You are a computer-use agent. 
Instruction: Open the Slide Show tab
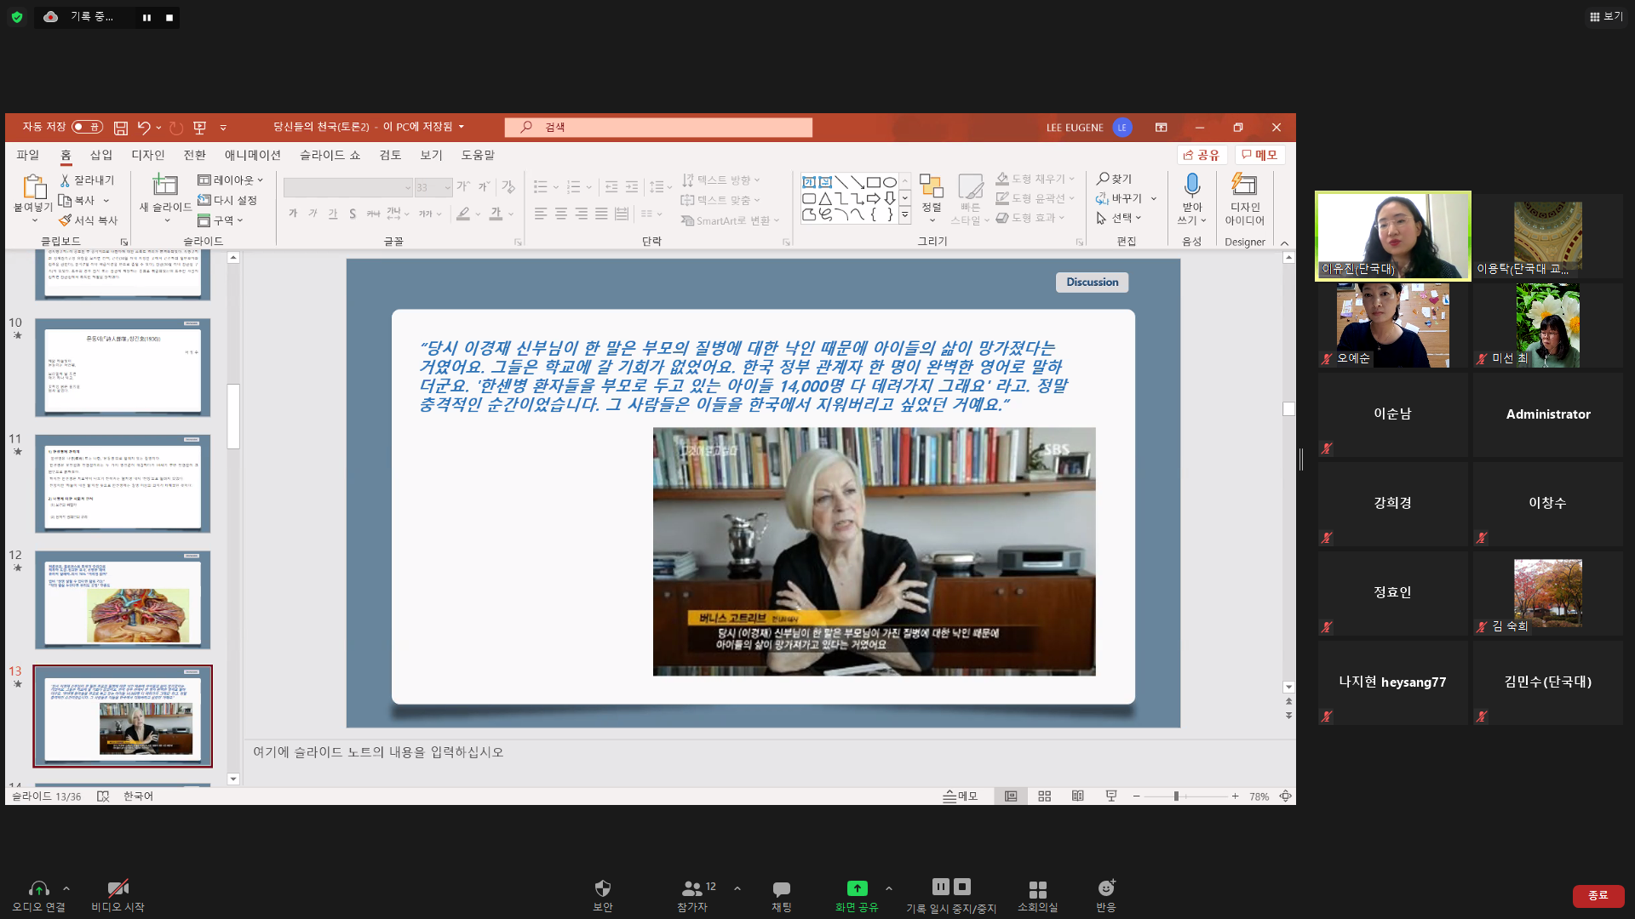click(330, 155)
